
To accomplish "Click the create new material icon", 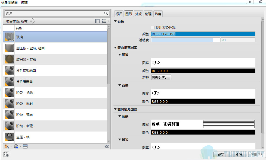I will (x=16, y=146).
